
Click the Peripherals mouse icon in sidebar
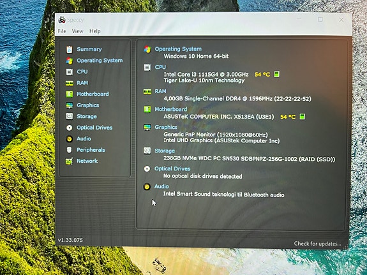click(x=70, y=150)
